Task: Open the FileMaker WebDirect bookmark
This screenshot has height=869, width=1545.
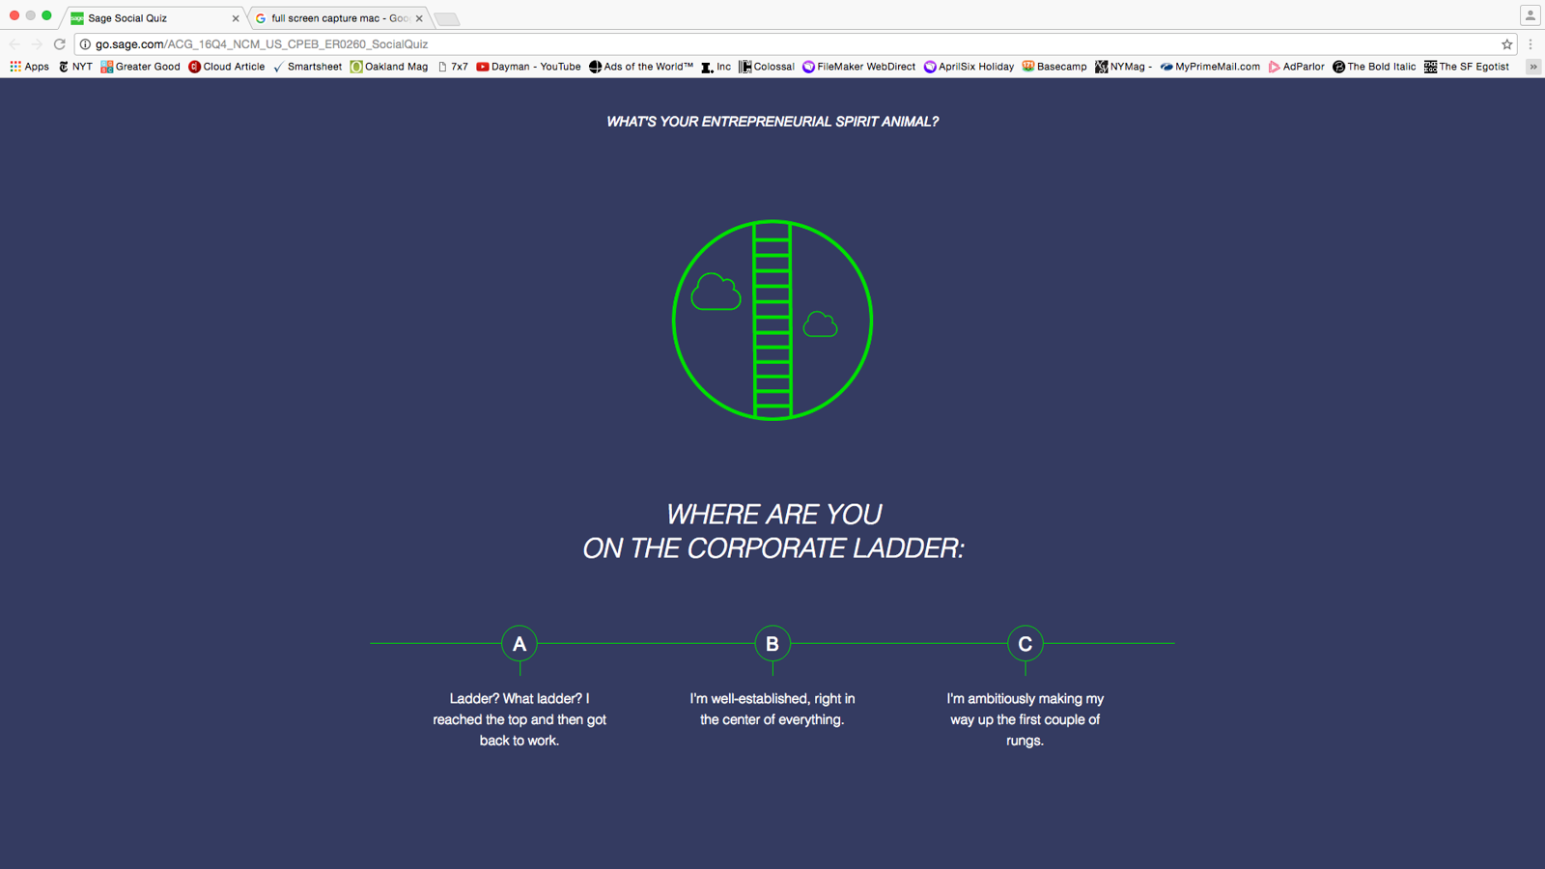Action: point(858,67)
